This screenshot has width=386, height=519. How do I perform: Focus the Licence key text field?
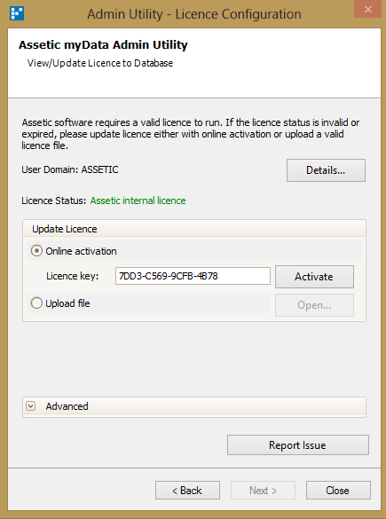[x=193, y=276]
